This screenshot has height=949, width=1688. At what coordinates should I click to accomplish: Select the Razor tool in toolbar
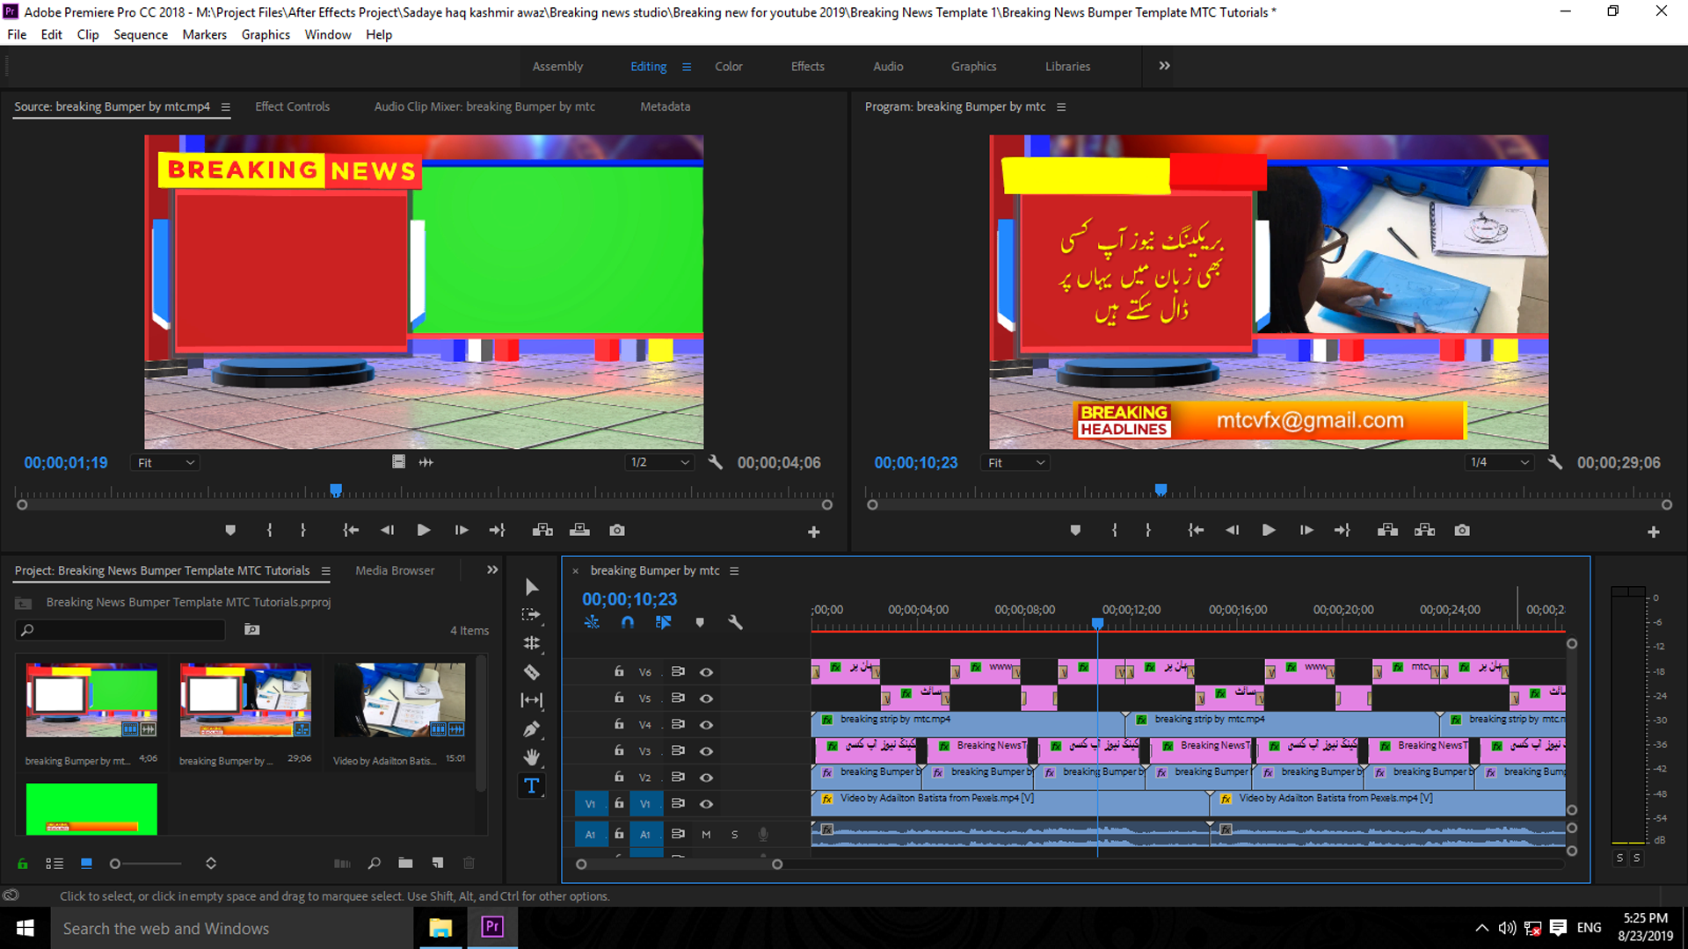click(531, 672)
